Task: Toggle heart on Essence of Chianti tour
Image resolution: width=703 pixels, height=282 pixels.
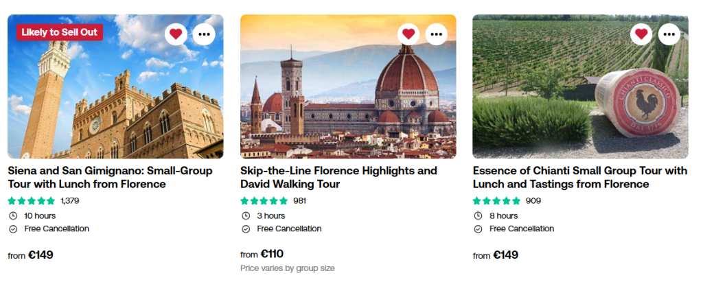Action: click(x=641, y=34)
